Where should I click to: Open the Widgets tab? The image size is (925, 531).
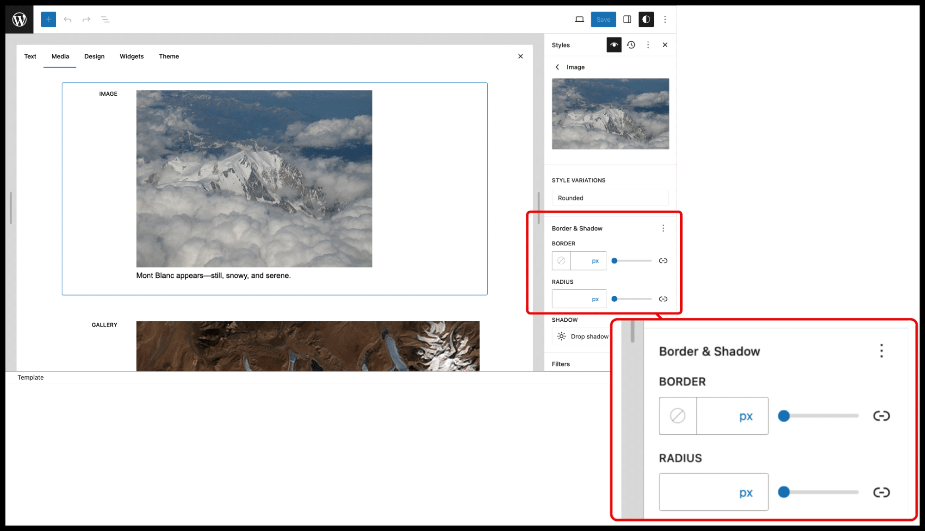[132, 56]
